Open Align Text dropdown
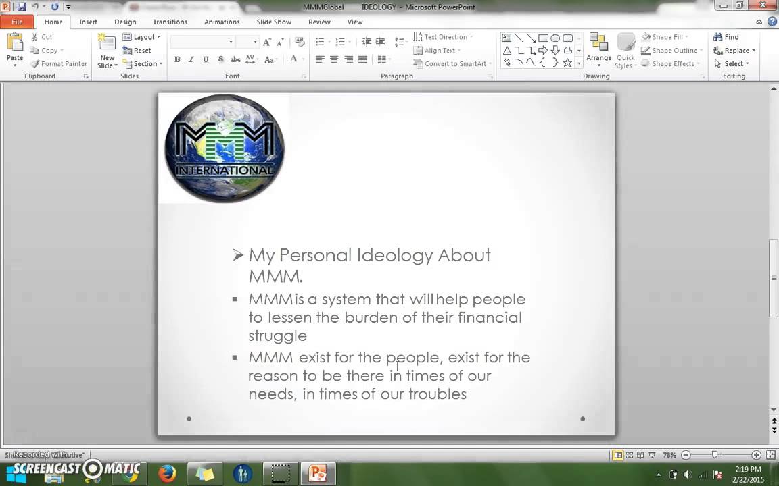The width and height of the screenshot is (779, 486). coord(437,51)
